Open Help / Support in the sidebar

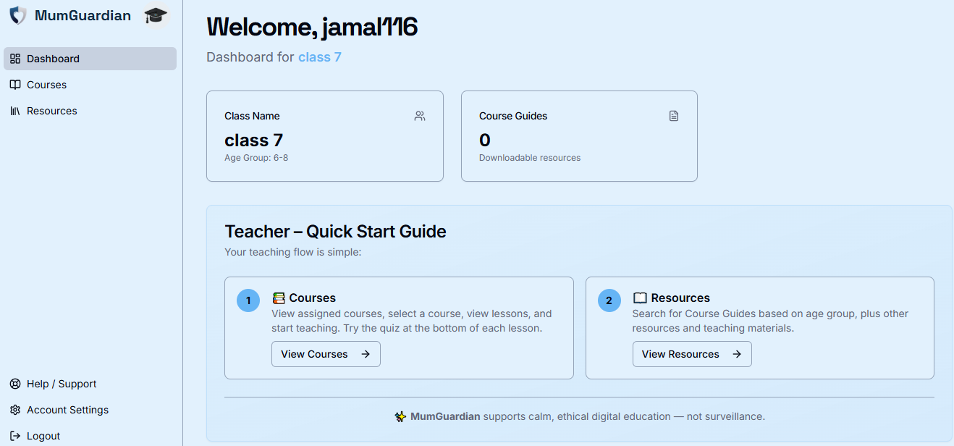click(x=90, y=384)
